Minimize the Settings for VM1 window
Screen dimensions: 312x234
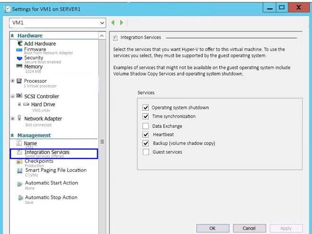point(269,8)
